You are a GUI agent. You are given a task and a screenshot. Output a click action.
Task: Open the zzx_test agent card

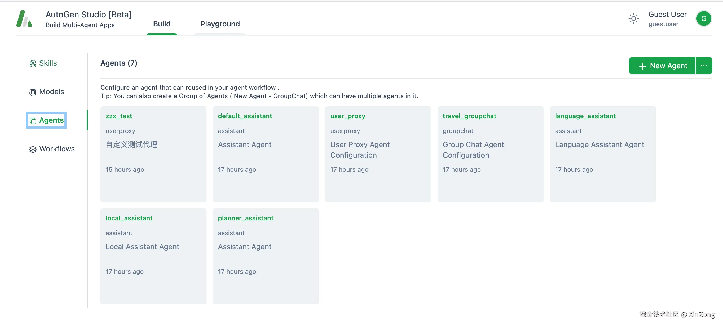[153, 154]
